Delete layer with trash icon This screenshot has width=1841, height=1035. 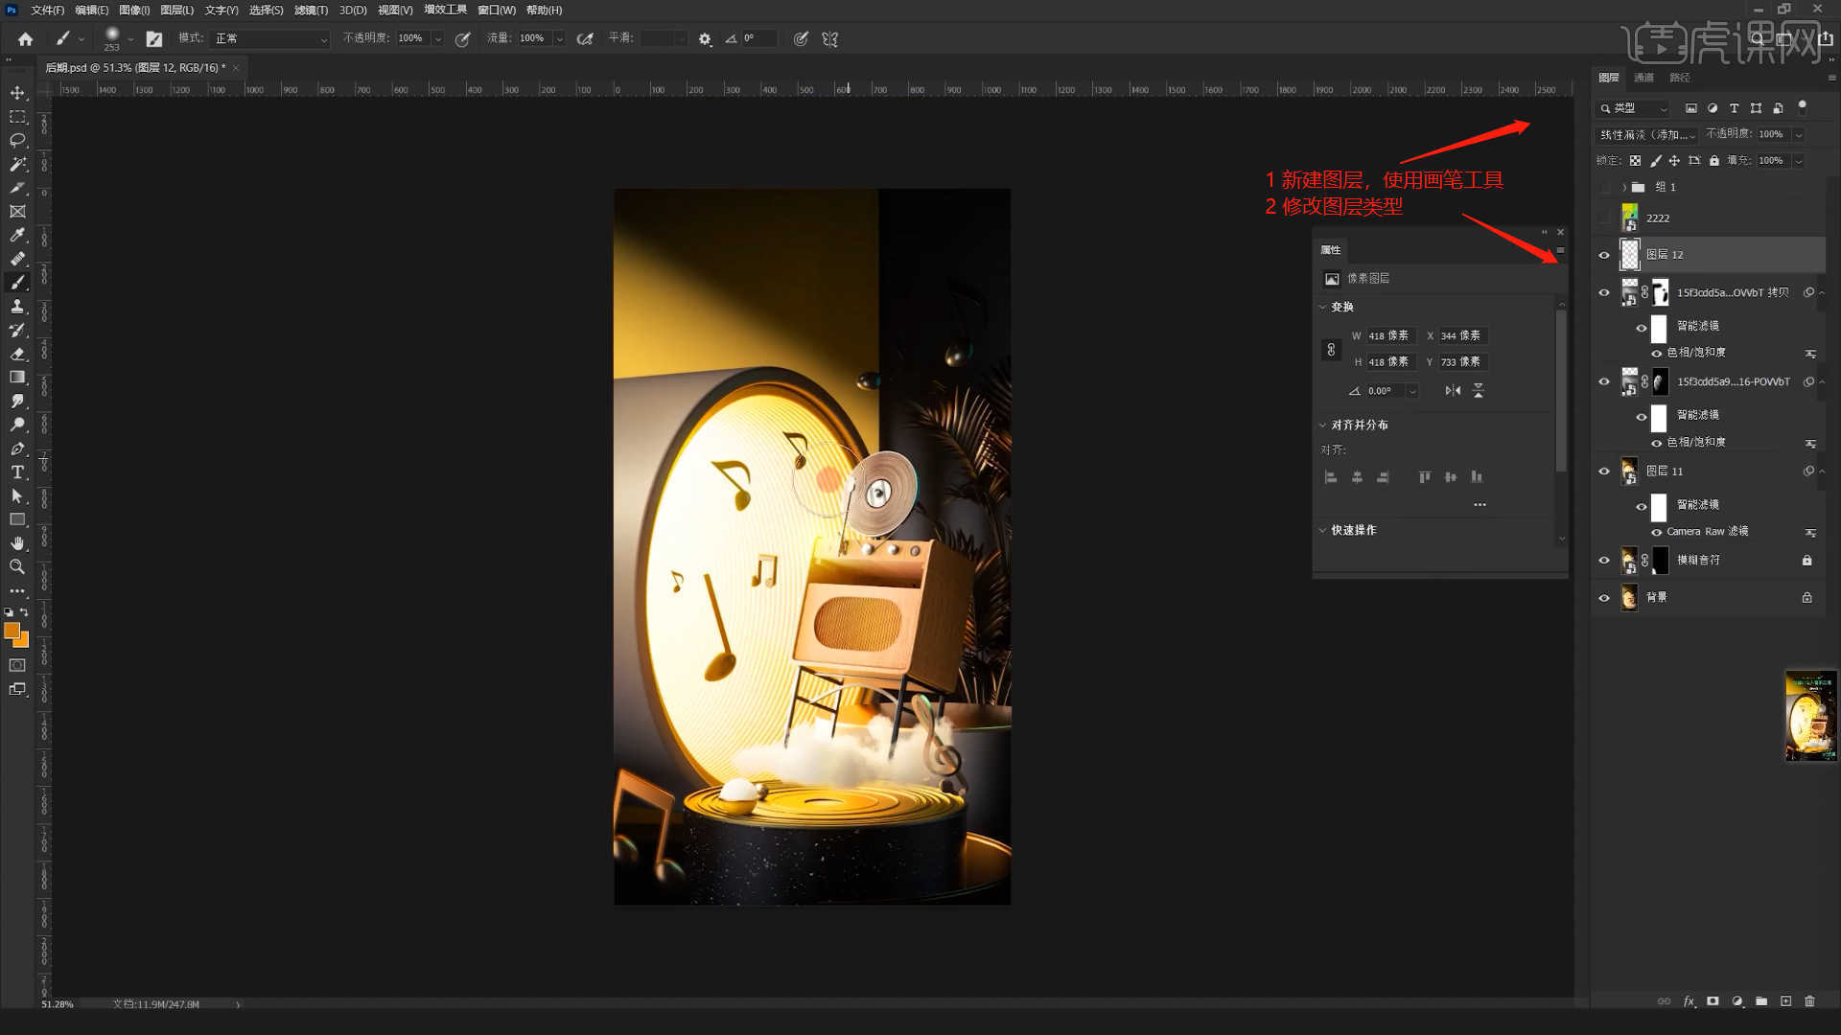point(1810,1001)
